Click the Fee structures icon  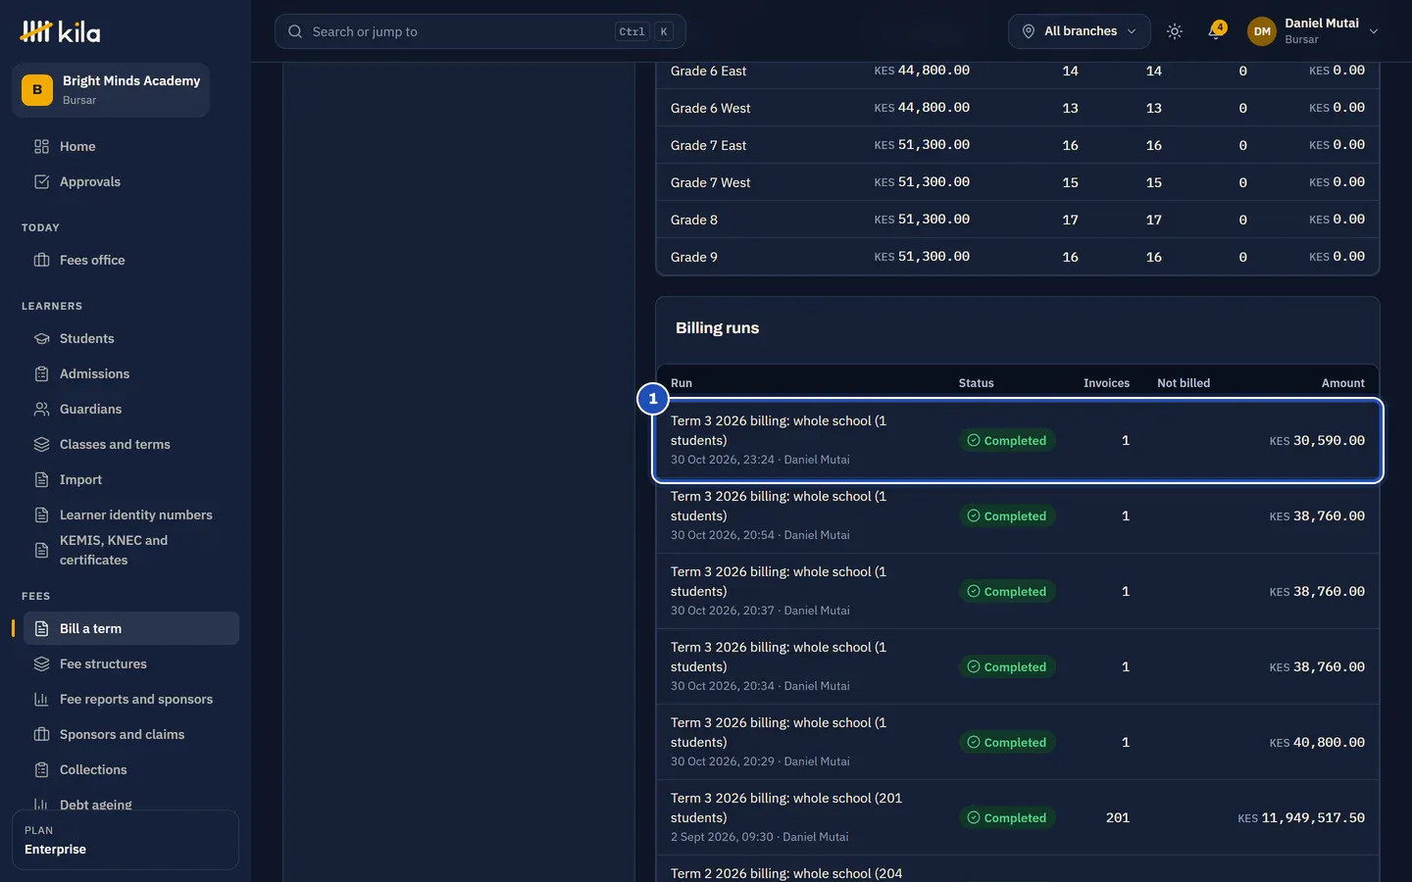[41, 663]
